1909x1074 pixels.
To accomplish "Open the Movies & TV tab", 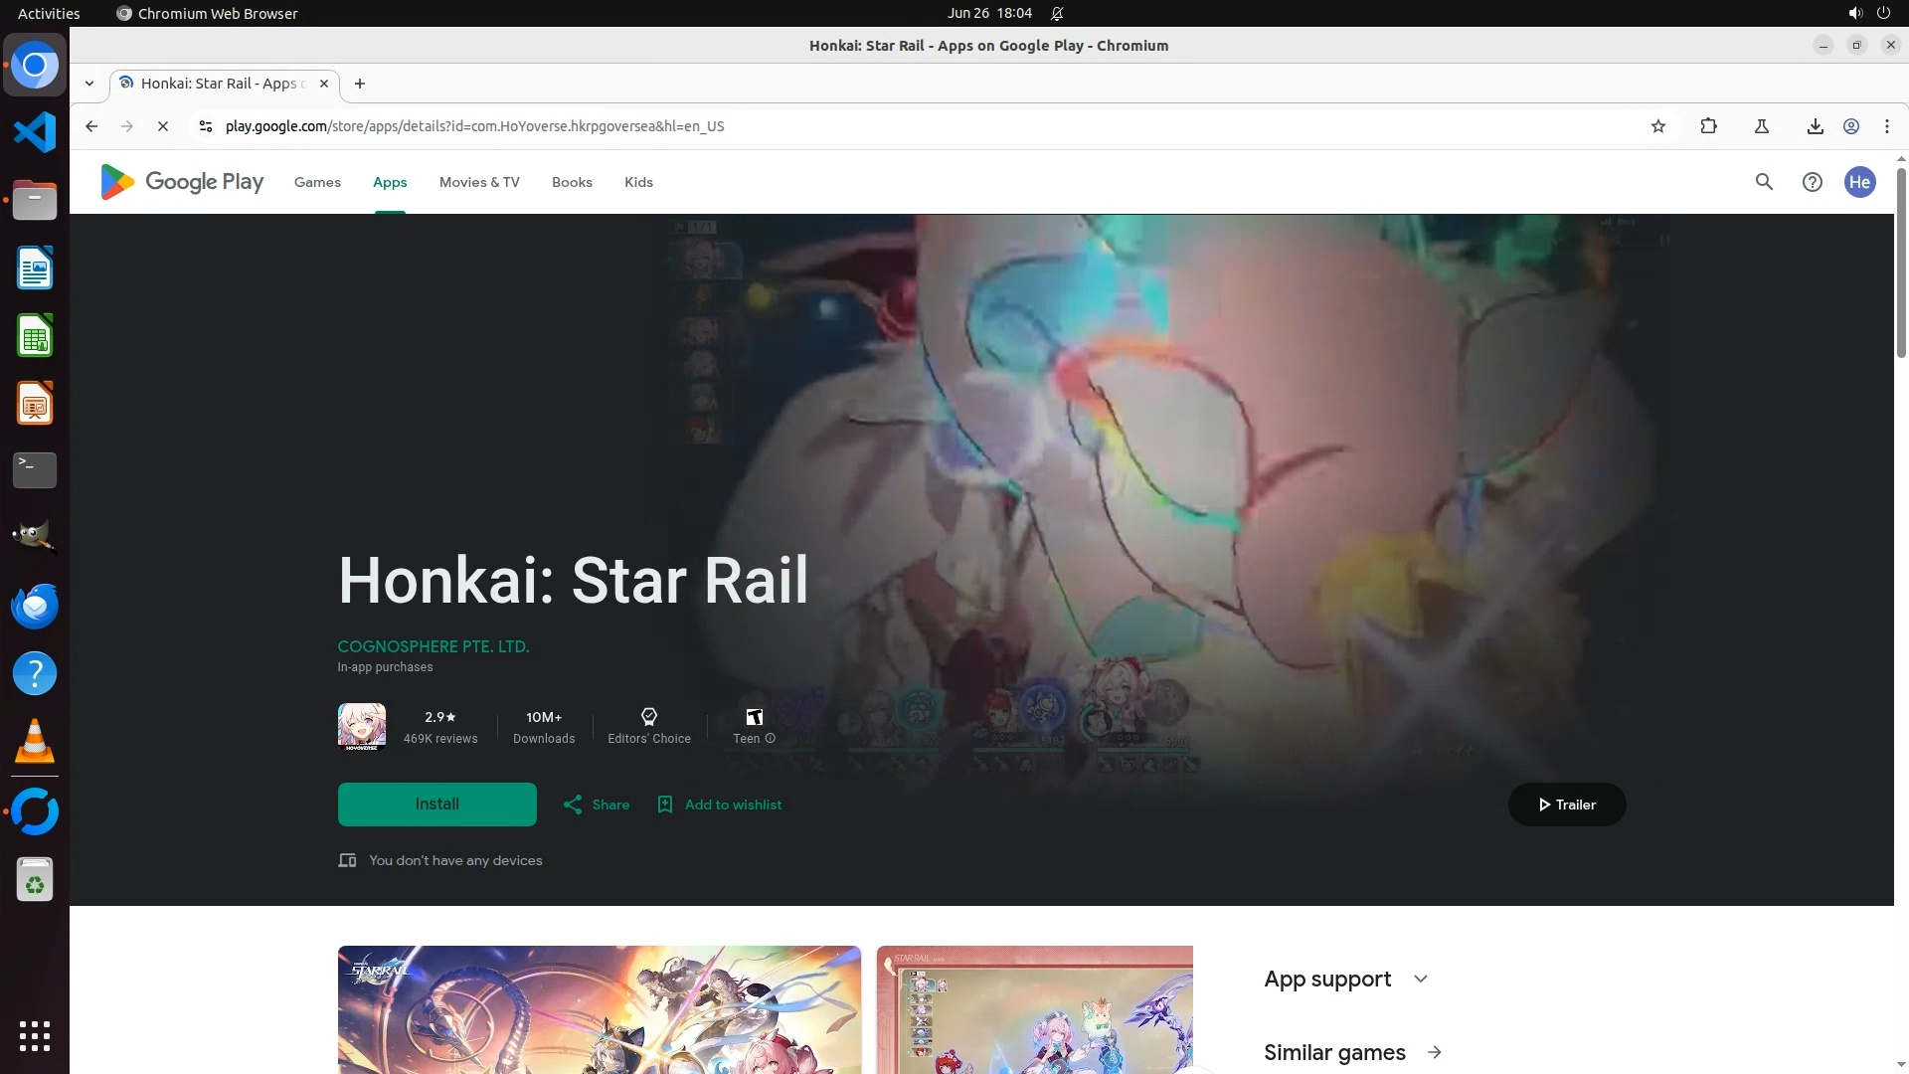I will coord(479,182).
